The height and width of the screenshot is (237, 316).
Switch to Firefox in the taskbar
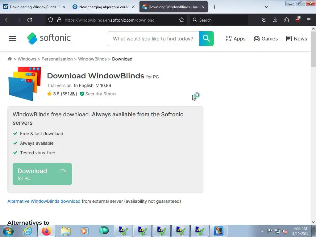click(x=47, y=231)
